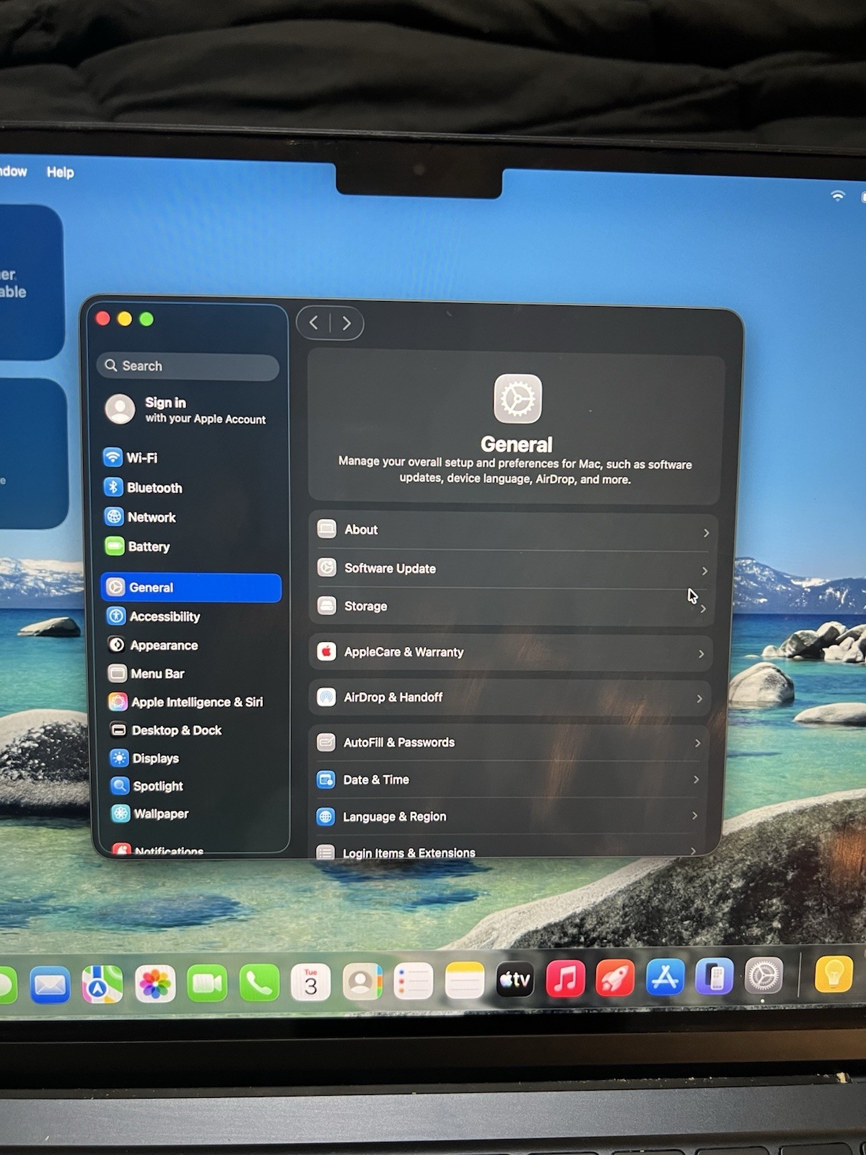
Task: Go back using the back arrow
Action: coord(314,323)
